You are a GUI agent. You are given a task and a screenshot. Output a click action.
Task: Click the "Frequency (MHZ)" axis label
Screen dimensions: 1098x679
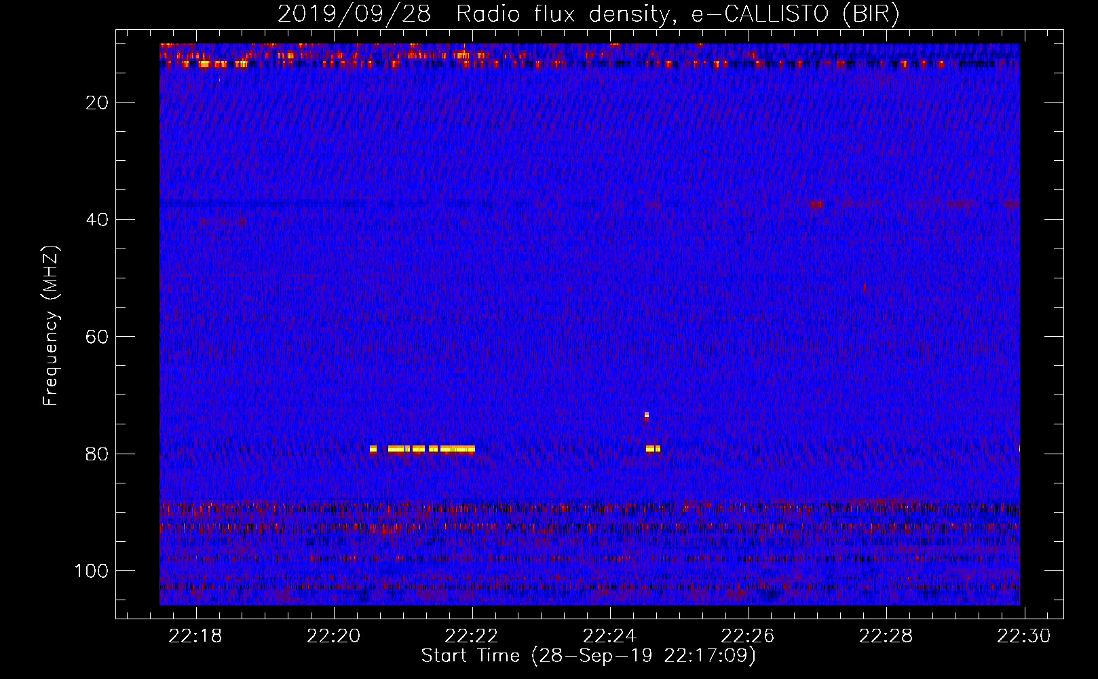pyautogui.click(x=51, y=325)
